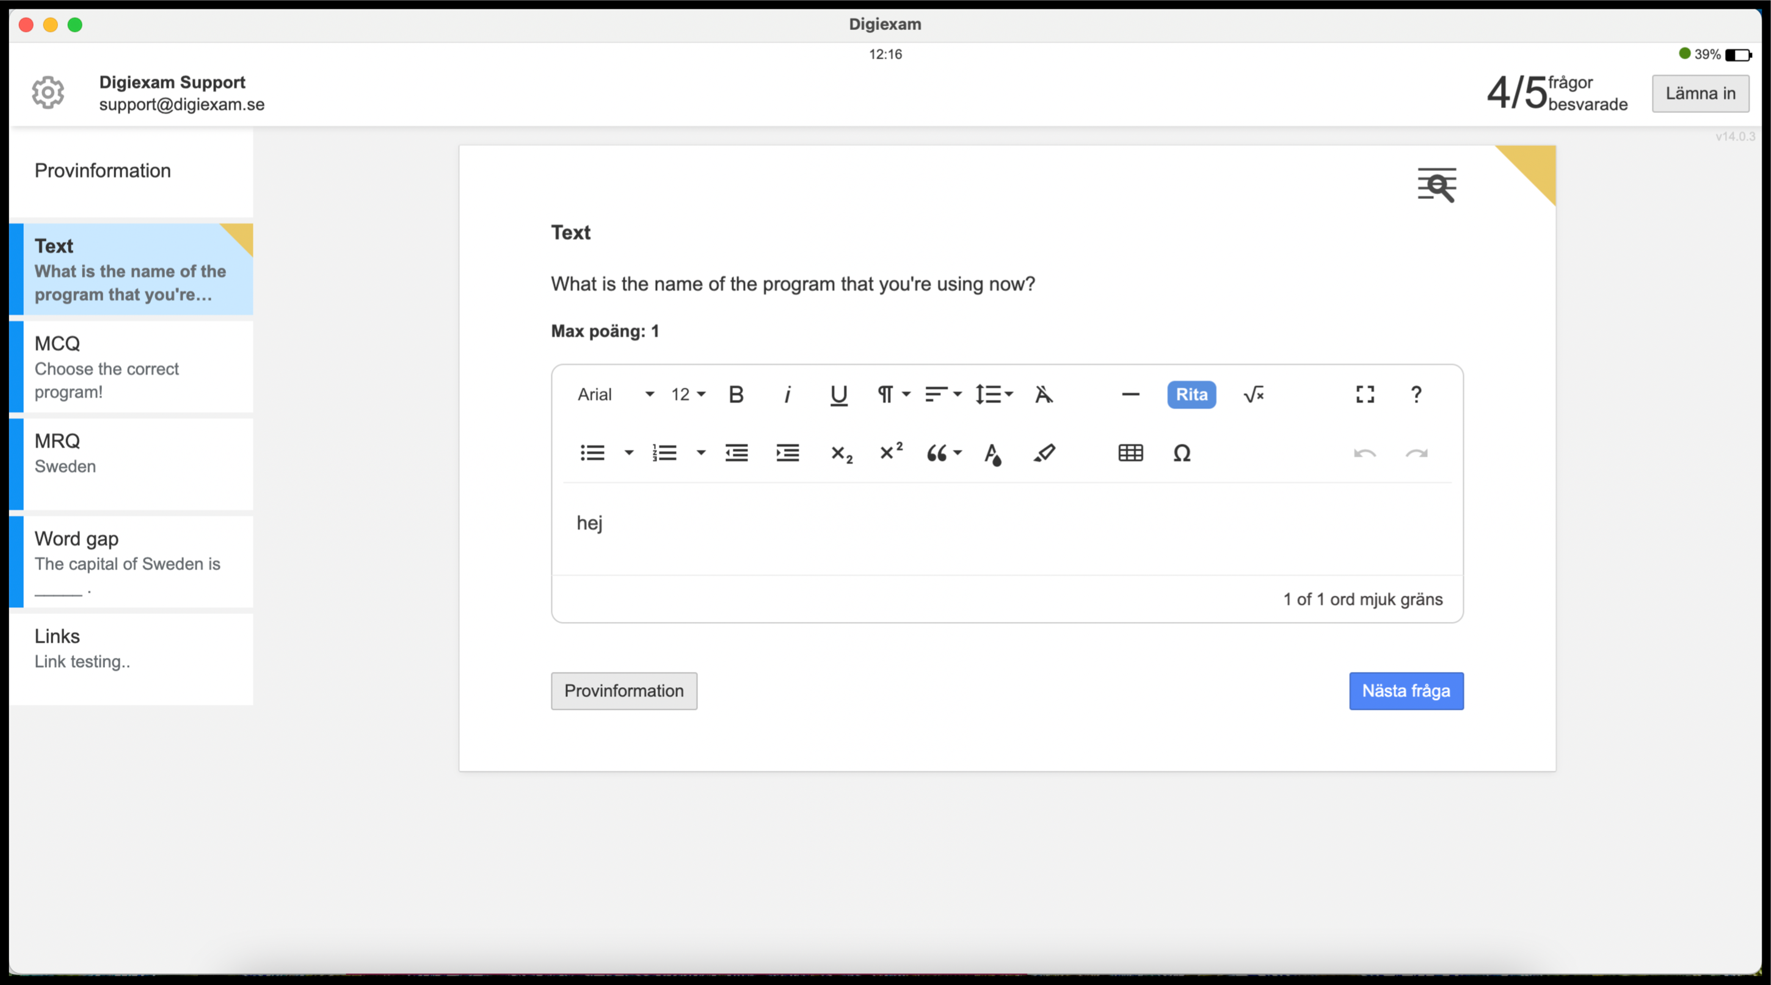This screenshot has width=1771, height=985.
Task: Toggle the yellow flag corner on question
Action: click(1535, 166)
